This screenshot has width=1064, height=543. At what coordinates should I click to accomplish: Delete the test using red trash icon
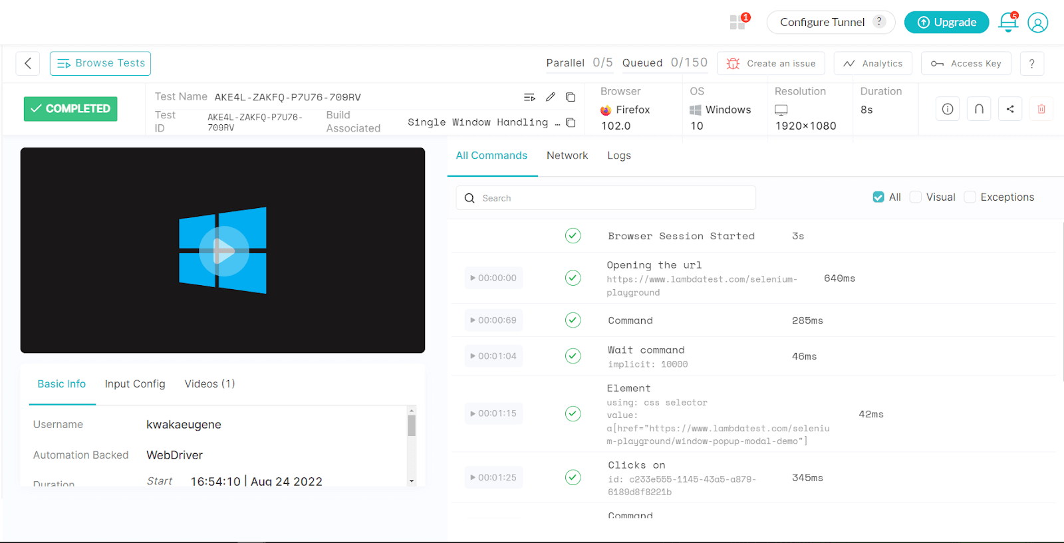click(x=1041, y=109)
